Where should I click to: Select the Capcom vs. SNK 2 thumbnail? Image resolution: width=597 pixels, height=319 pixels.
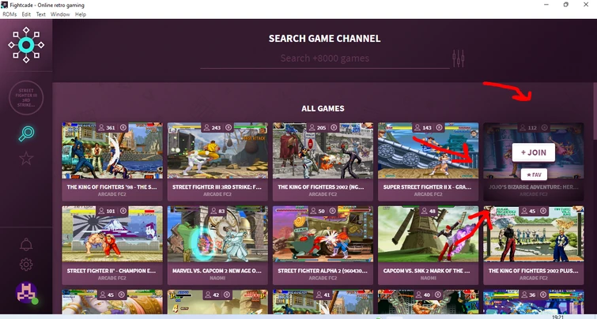[429, 234]
